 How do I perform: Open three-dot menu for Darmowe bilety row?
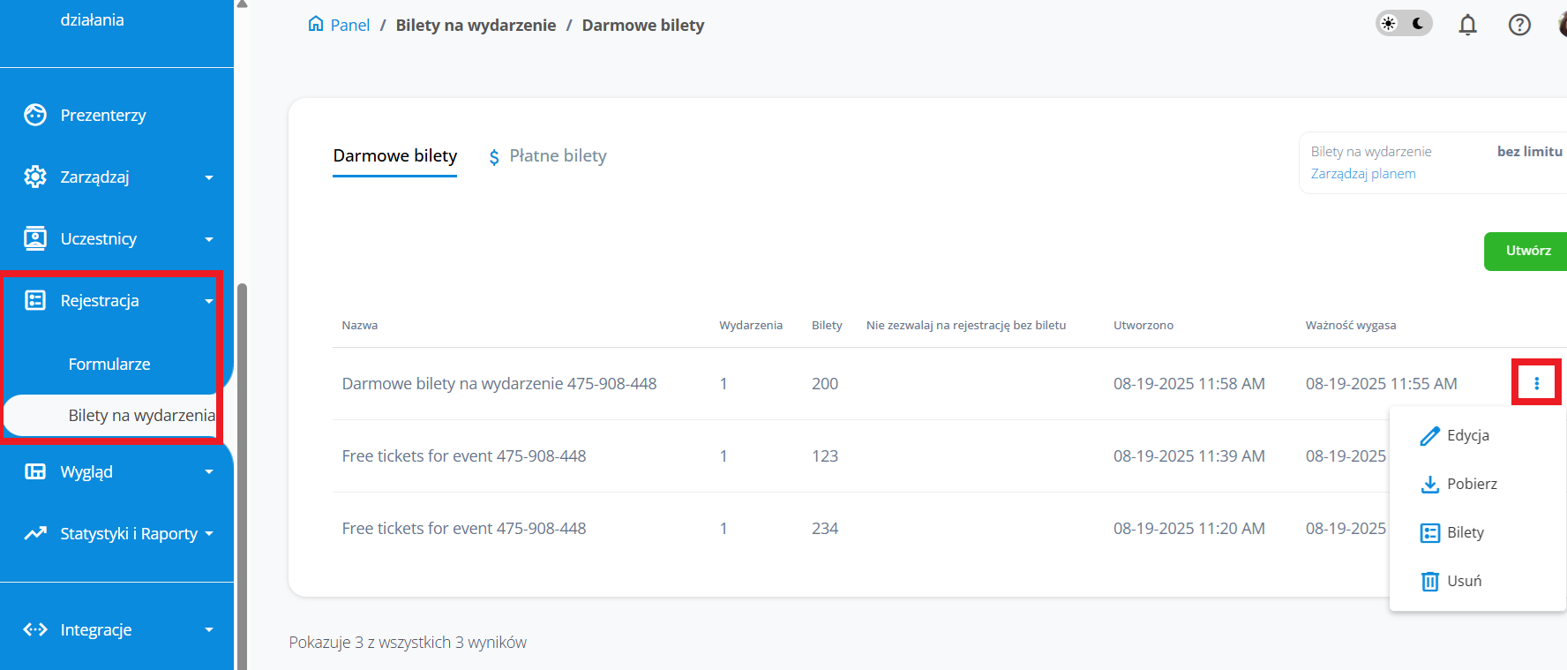(1536, 383)
